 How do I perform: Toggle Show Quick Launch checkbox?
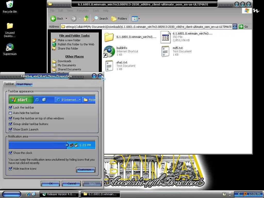tap(10, 129)
